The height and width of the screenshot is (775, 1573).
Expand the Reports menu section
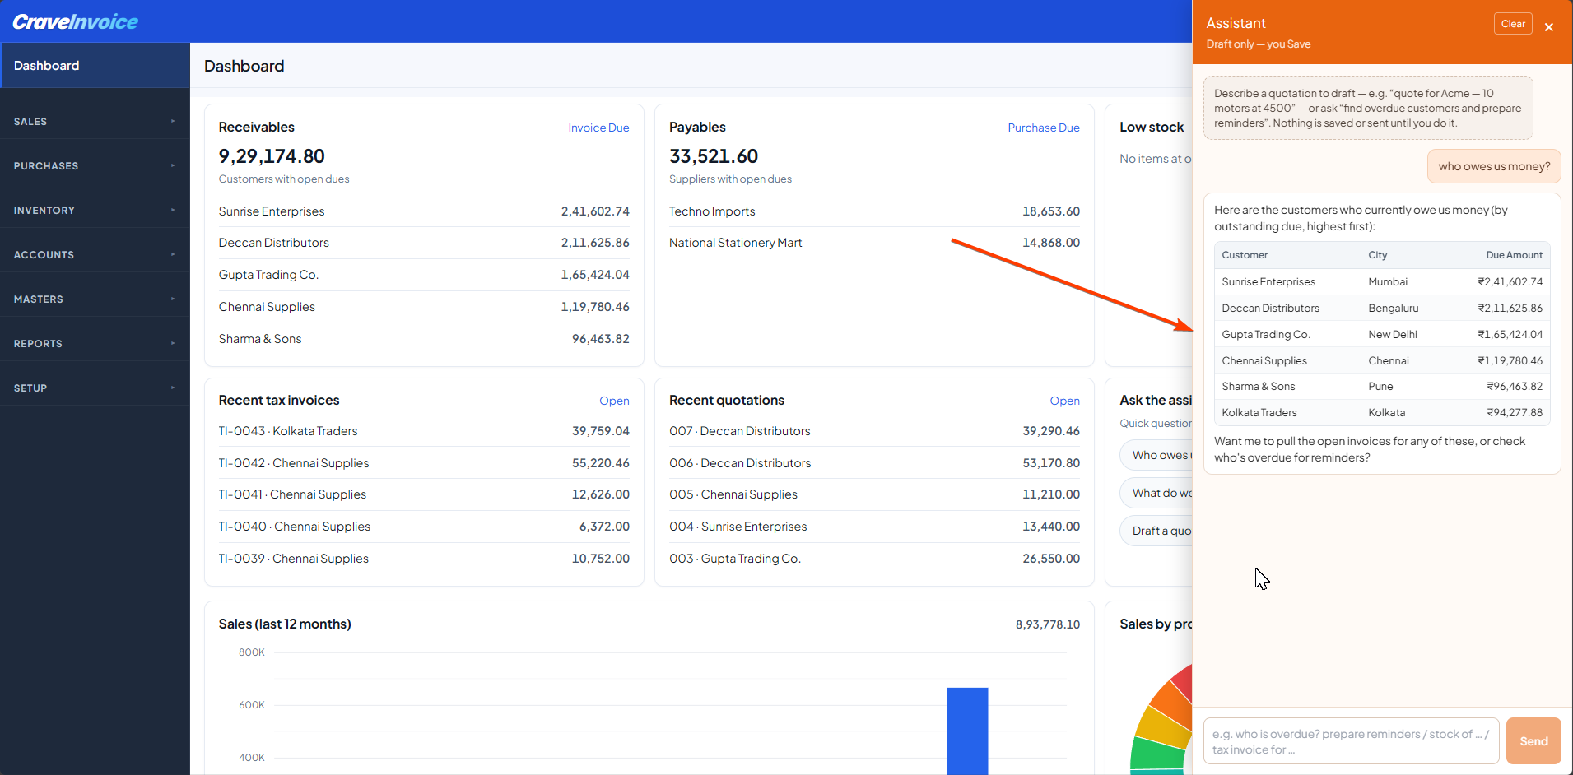[x=95, y=343]
